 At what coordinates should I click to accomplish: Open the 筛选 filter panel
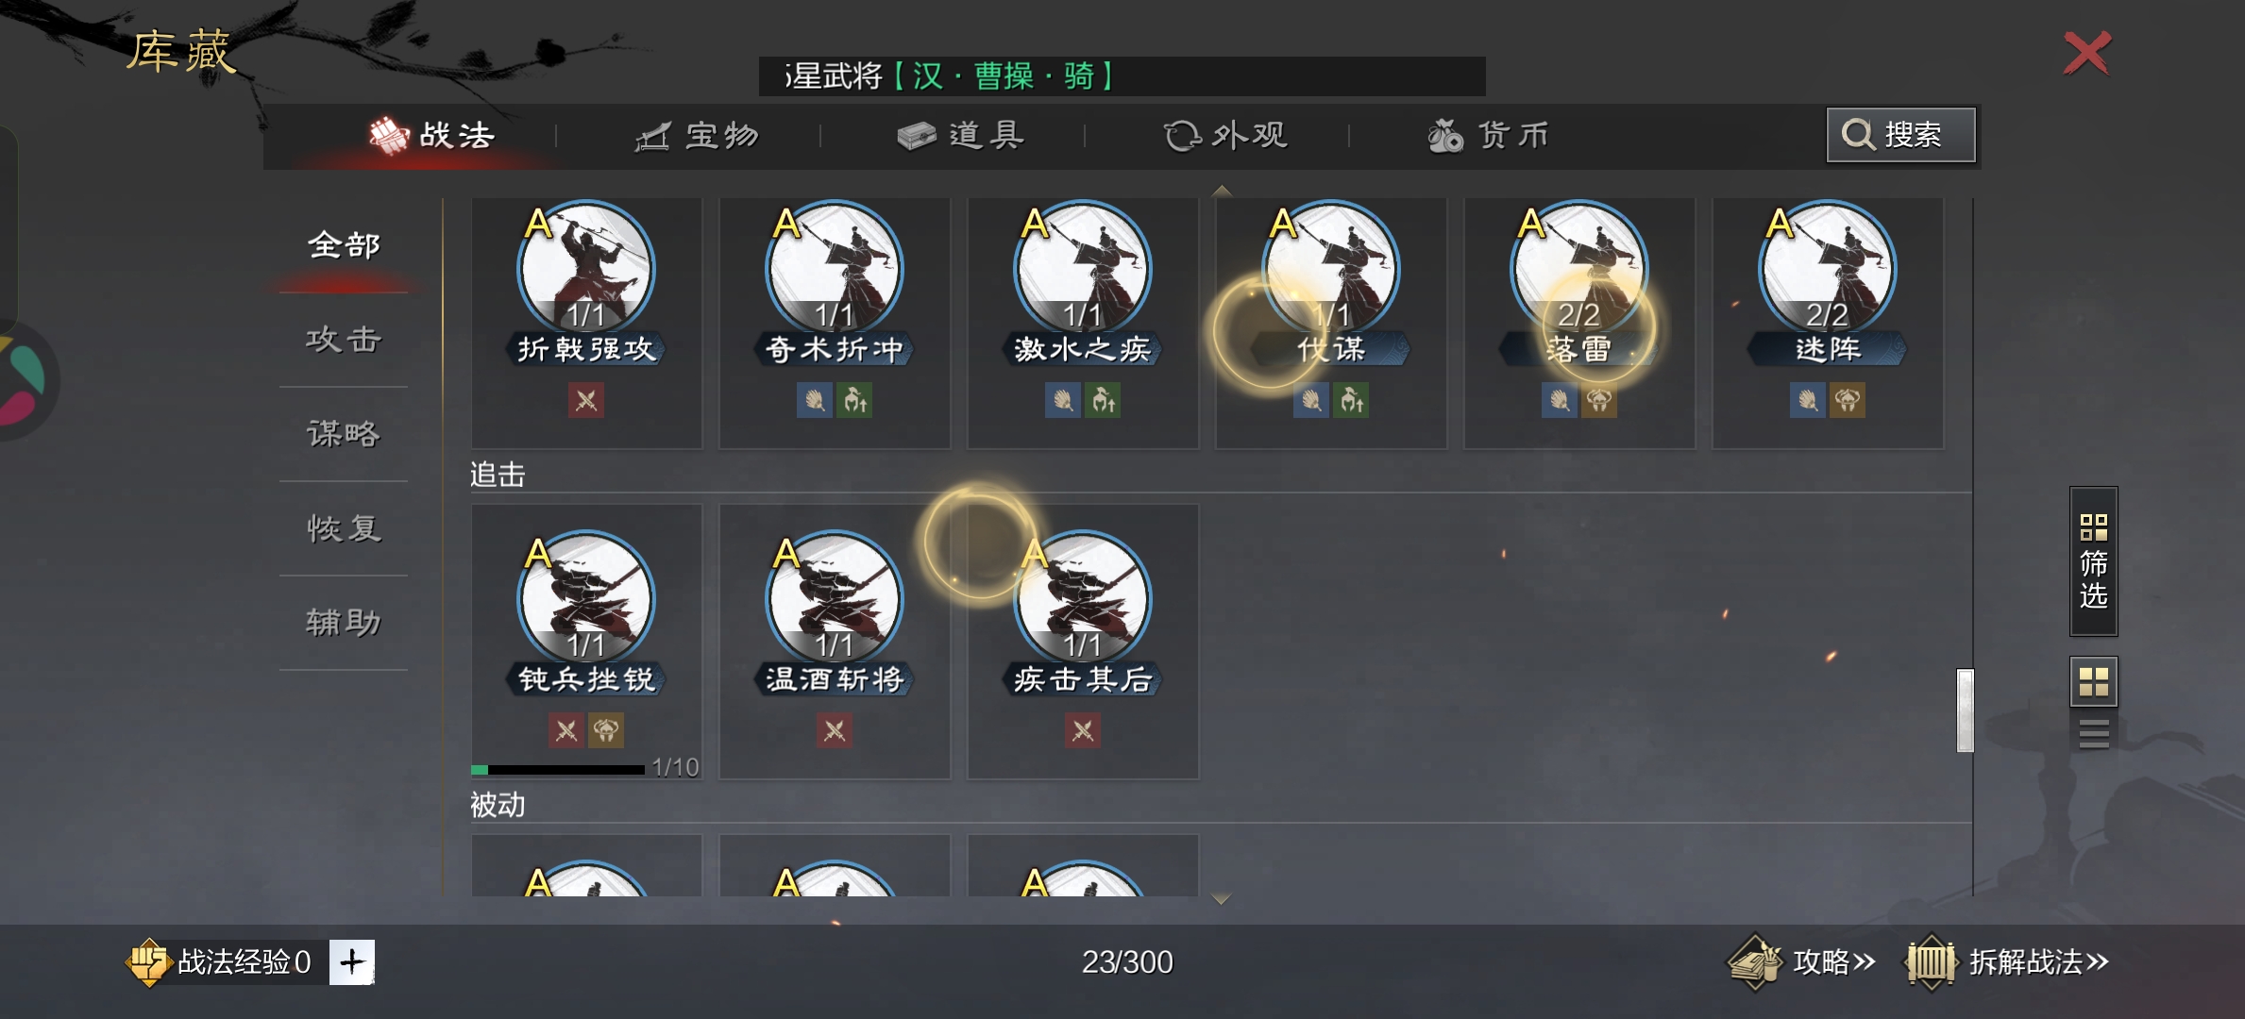tap(2094, 561)
